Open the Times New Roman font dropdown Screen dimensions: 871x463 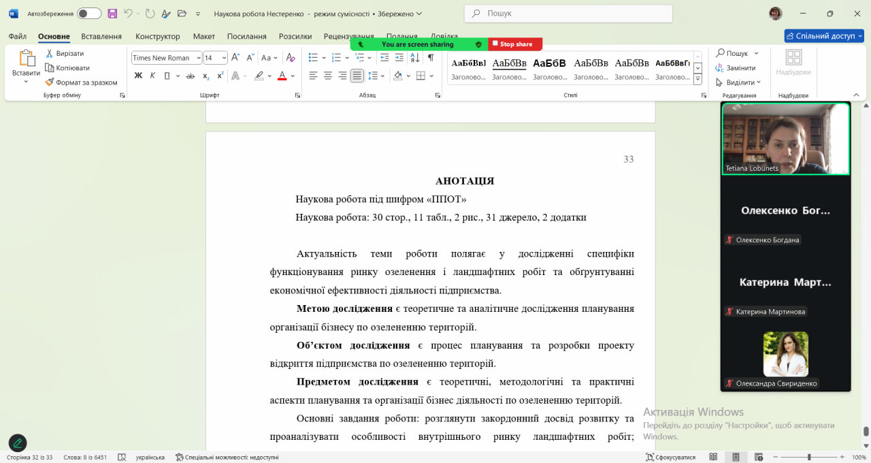[x=198, y=58]
